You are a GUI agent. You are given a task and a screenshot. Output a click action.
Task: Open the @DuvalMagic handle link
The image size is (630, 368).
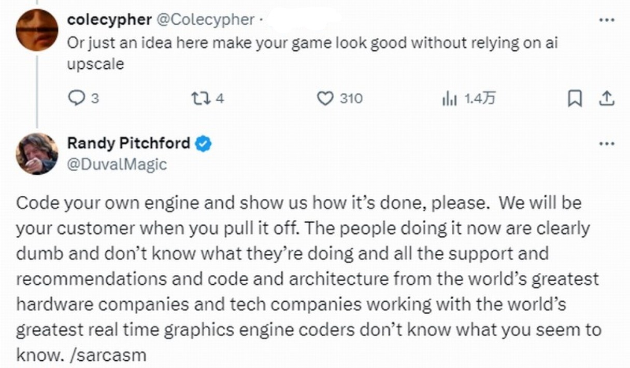click(x=117, y=164)
